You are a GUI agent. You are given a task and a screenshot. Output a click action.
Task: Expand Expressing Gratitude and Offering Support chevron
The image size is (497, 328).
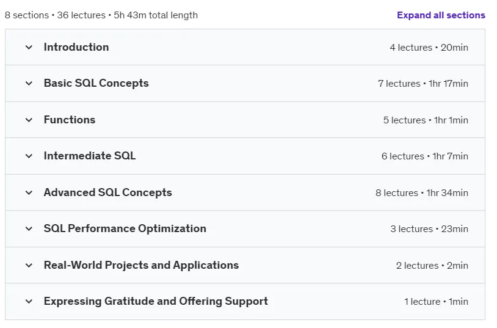pyautogui.click(x=29, y=301)
